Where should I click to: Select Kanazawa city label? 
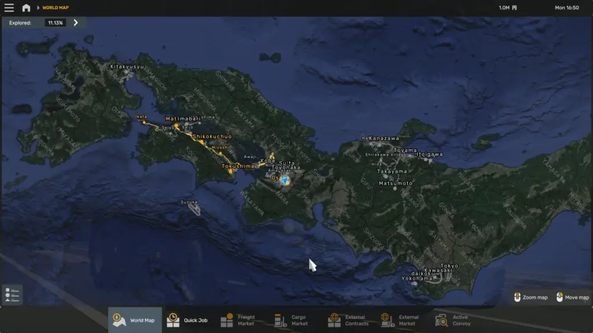(x=384, y=138)
